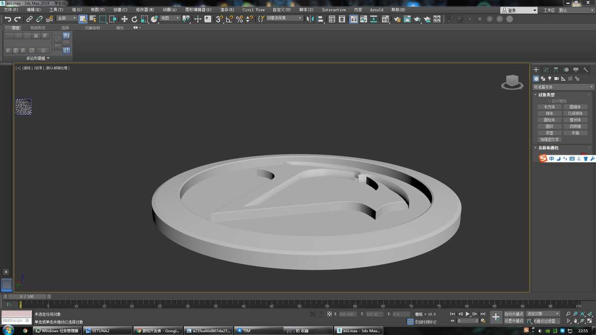Create a 长方体 box primitive
This screenshot has width=596, height=335.
coord(549,107)
